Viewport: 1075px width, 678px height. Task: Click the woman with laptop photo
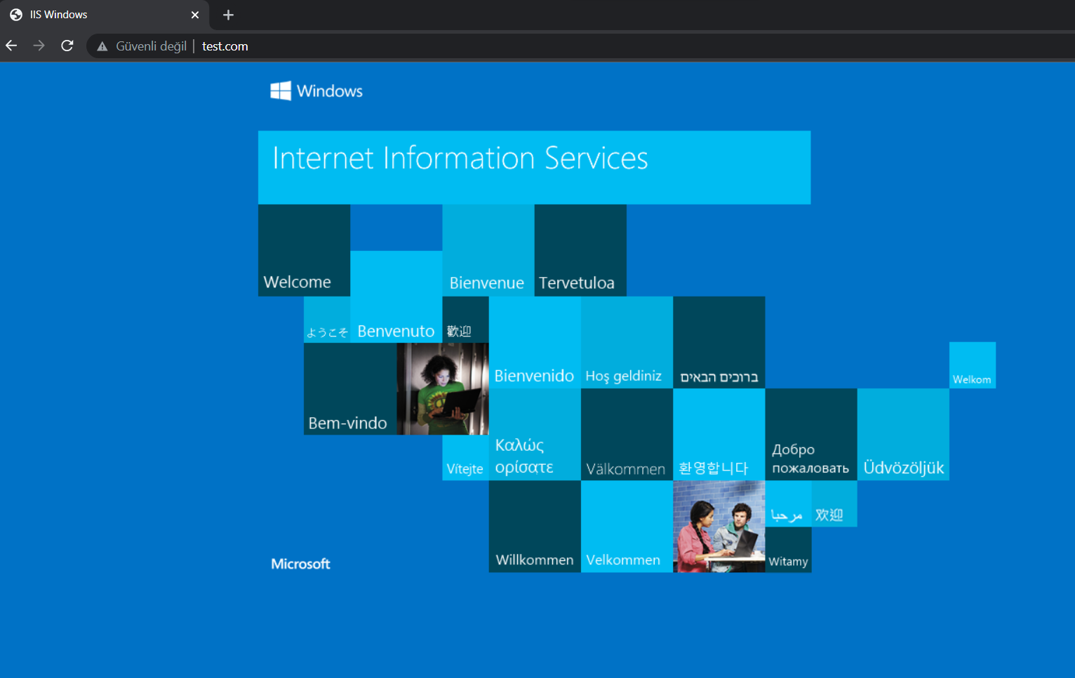pyautogui.click(x=443, y=388)
